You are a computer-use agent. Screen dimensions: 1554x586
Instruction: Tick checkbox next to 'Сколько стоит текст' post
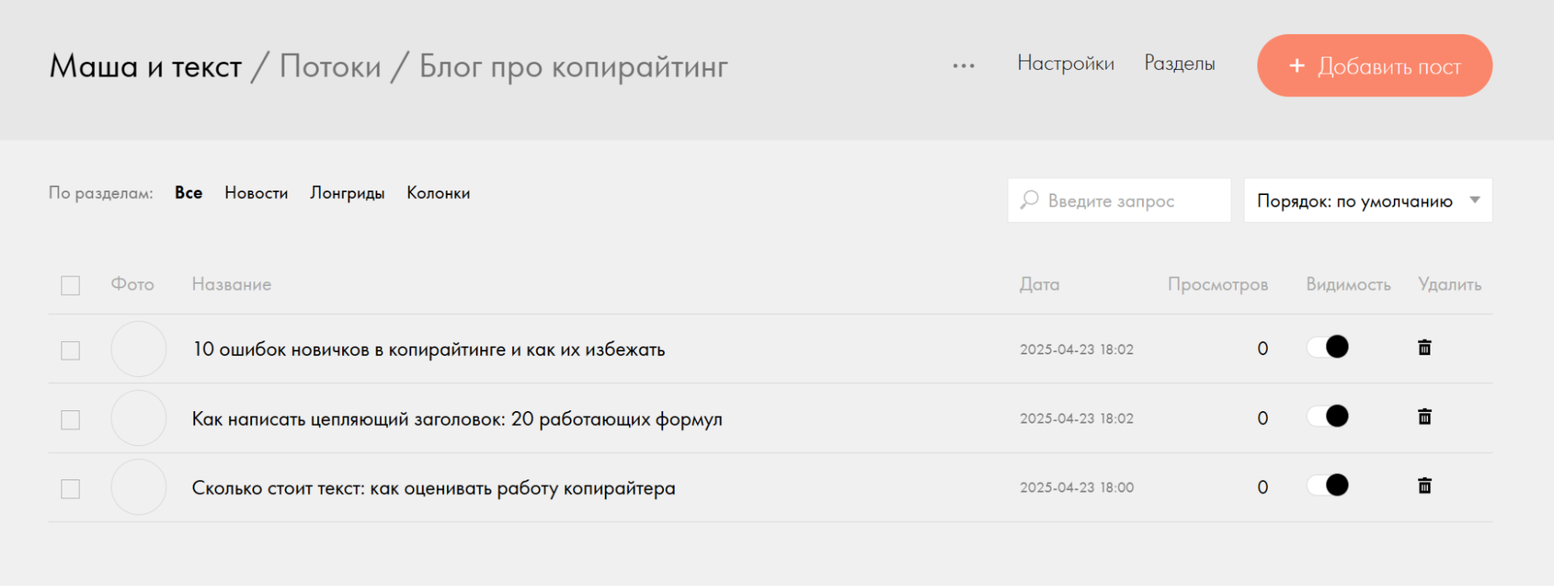[71, 489]
